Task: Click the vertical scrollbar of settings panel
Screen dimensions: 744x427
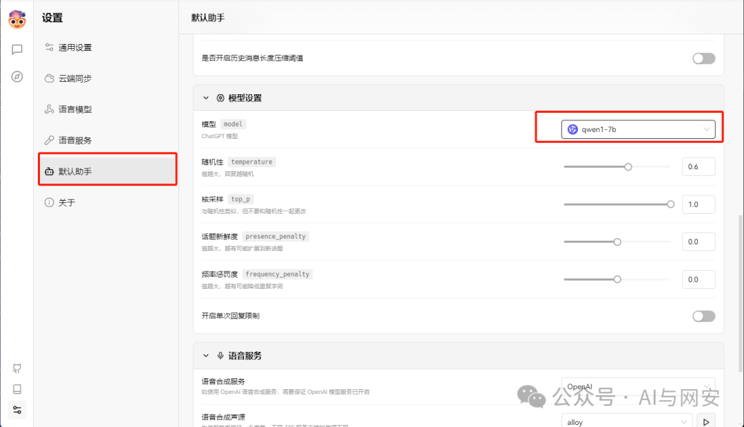Action: (x=740, y=294)
